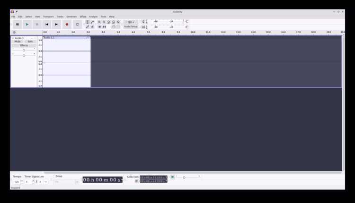Click the horizontal scrollbar below tracks
Screen dimensions: 355x203
193,172
